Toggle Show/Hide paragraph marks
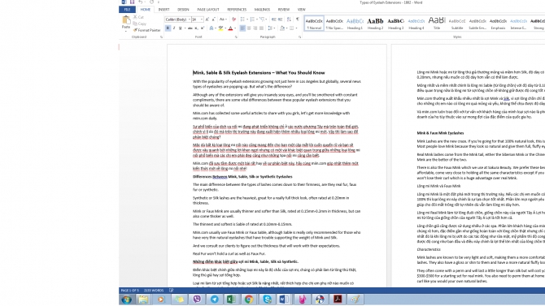 point(298,19)
